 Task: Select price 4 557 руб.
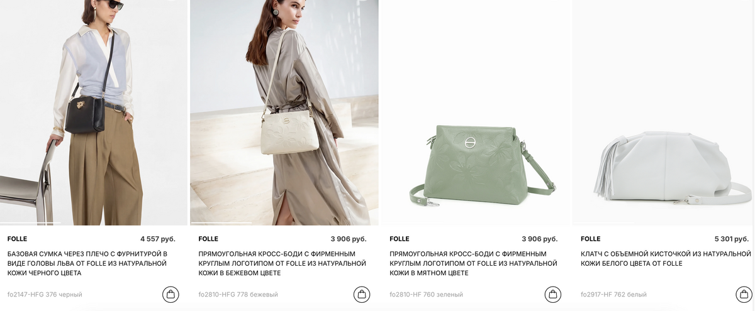click(157, 239)
